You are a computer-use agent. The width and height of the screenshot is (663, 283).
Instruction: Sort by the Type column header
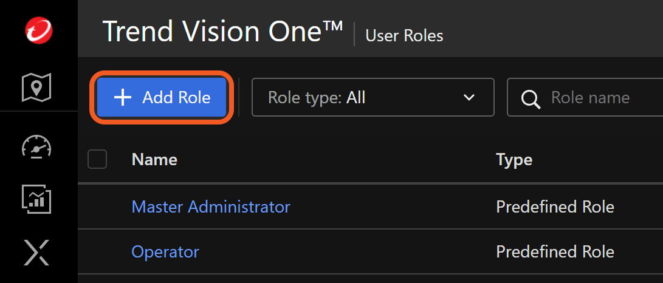tap(514, 160)
